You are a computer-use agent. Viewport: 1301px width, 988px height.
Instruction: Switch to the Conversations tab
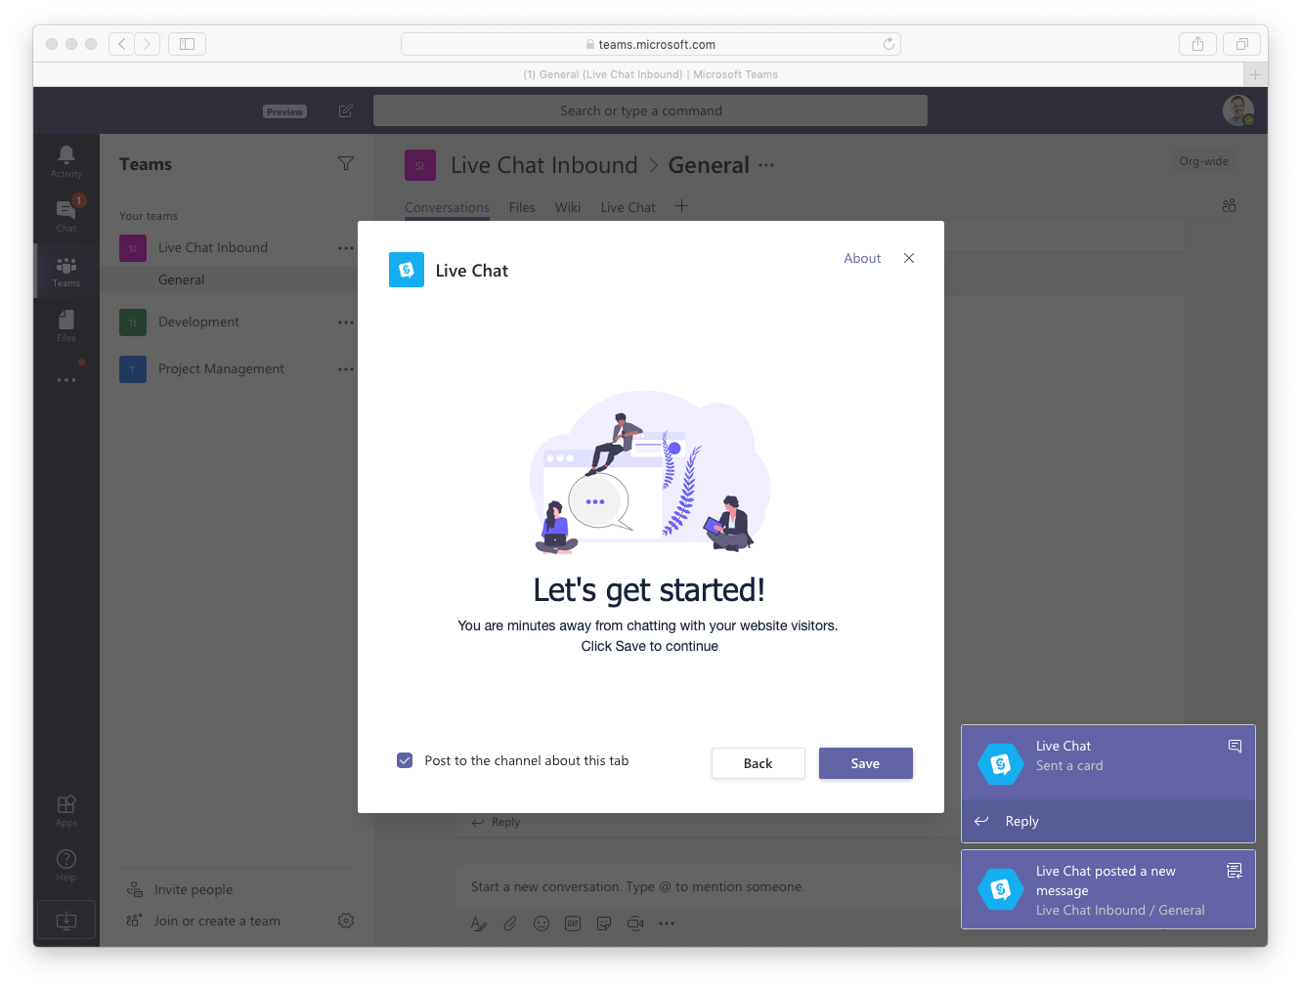click(447, 207)
